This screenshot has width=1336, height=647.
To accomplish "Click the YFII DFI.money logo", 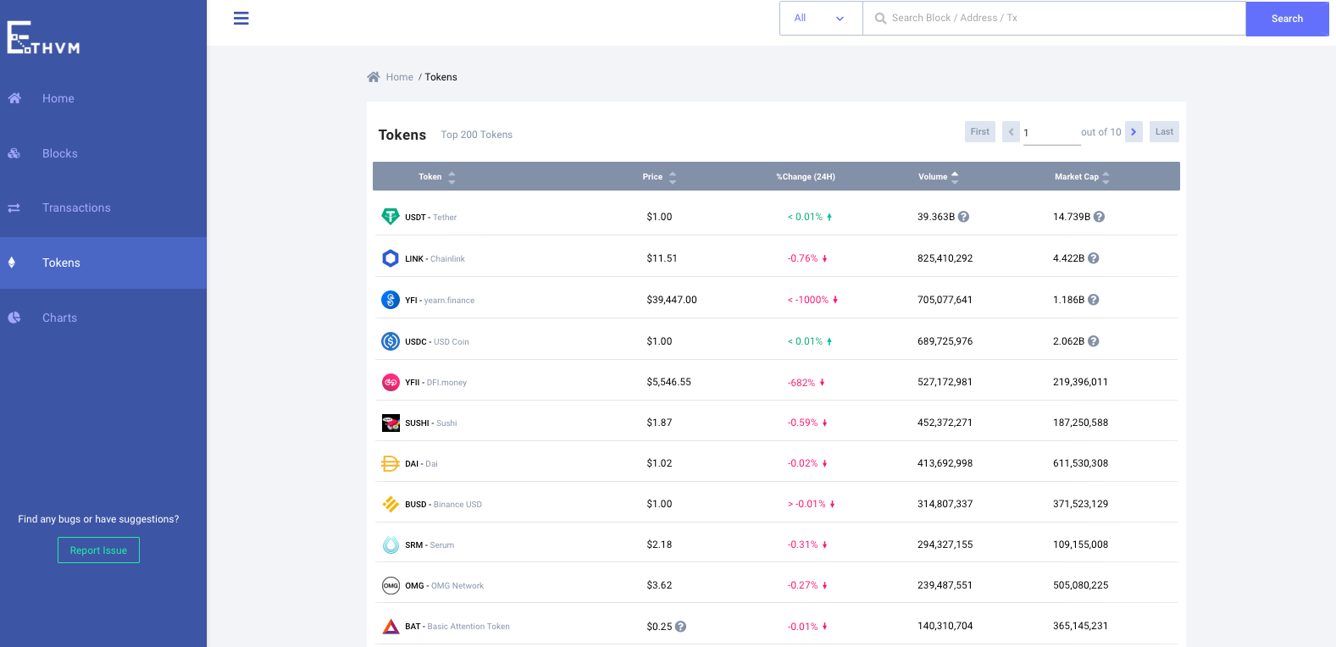I will point(391,382).
